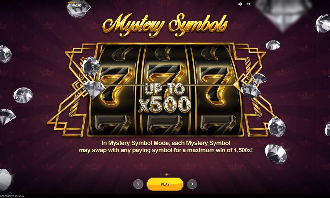The height and width of the screenshot is (198, 330).
Task: Select the highlighted third pagination dot
Action: tap(166, 175)
